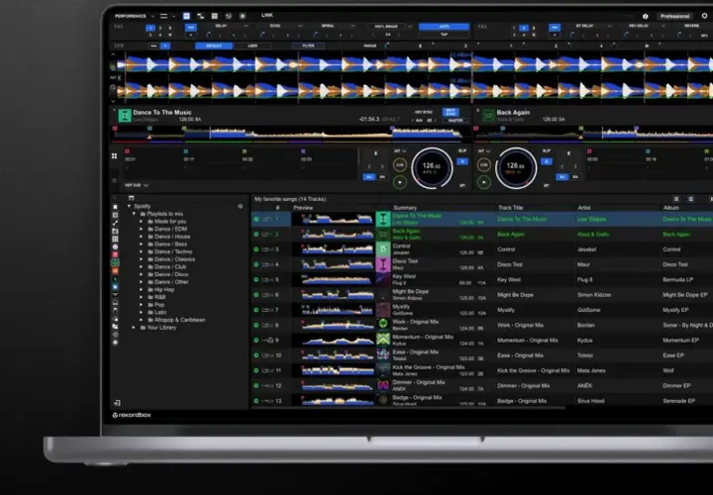713x495 pixels.
Task: Click the green hot cue at 00:32
Action: (x=245, y=151)
